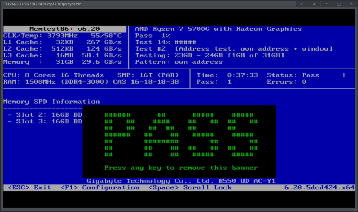358x212 pixels.
Task: Click the "<ESC> Exit" footer option
Action: [x=30, y=188]
